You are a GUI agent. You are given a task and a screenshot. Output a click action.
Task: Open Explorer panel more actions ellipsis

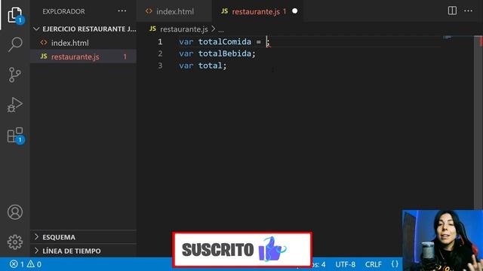coord(122,11)
